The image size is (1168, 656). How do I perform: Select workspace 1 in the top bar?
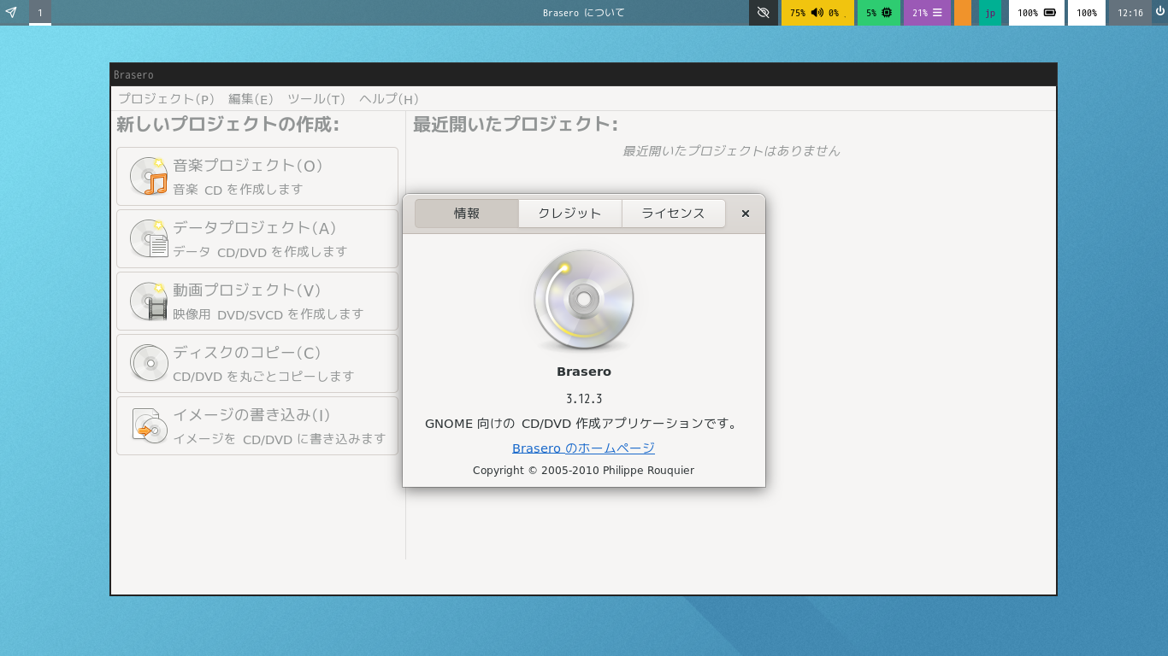pos(40,13)
